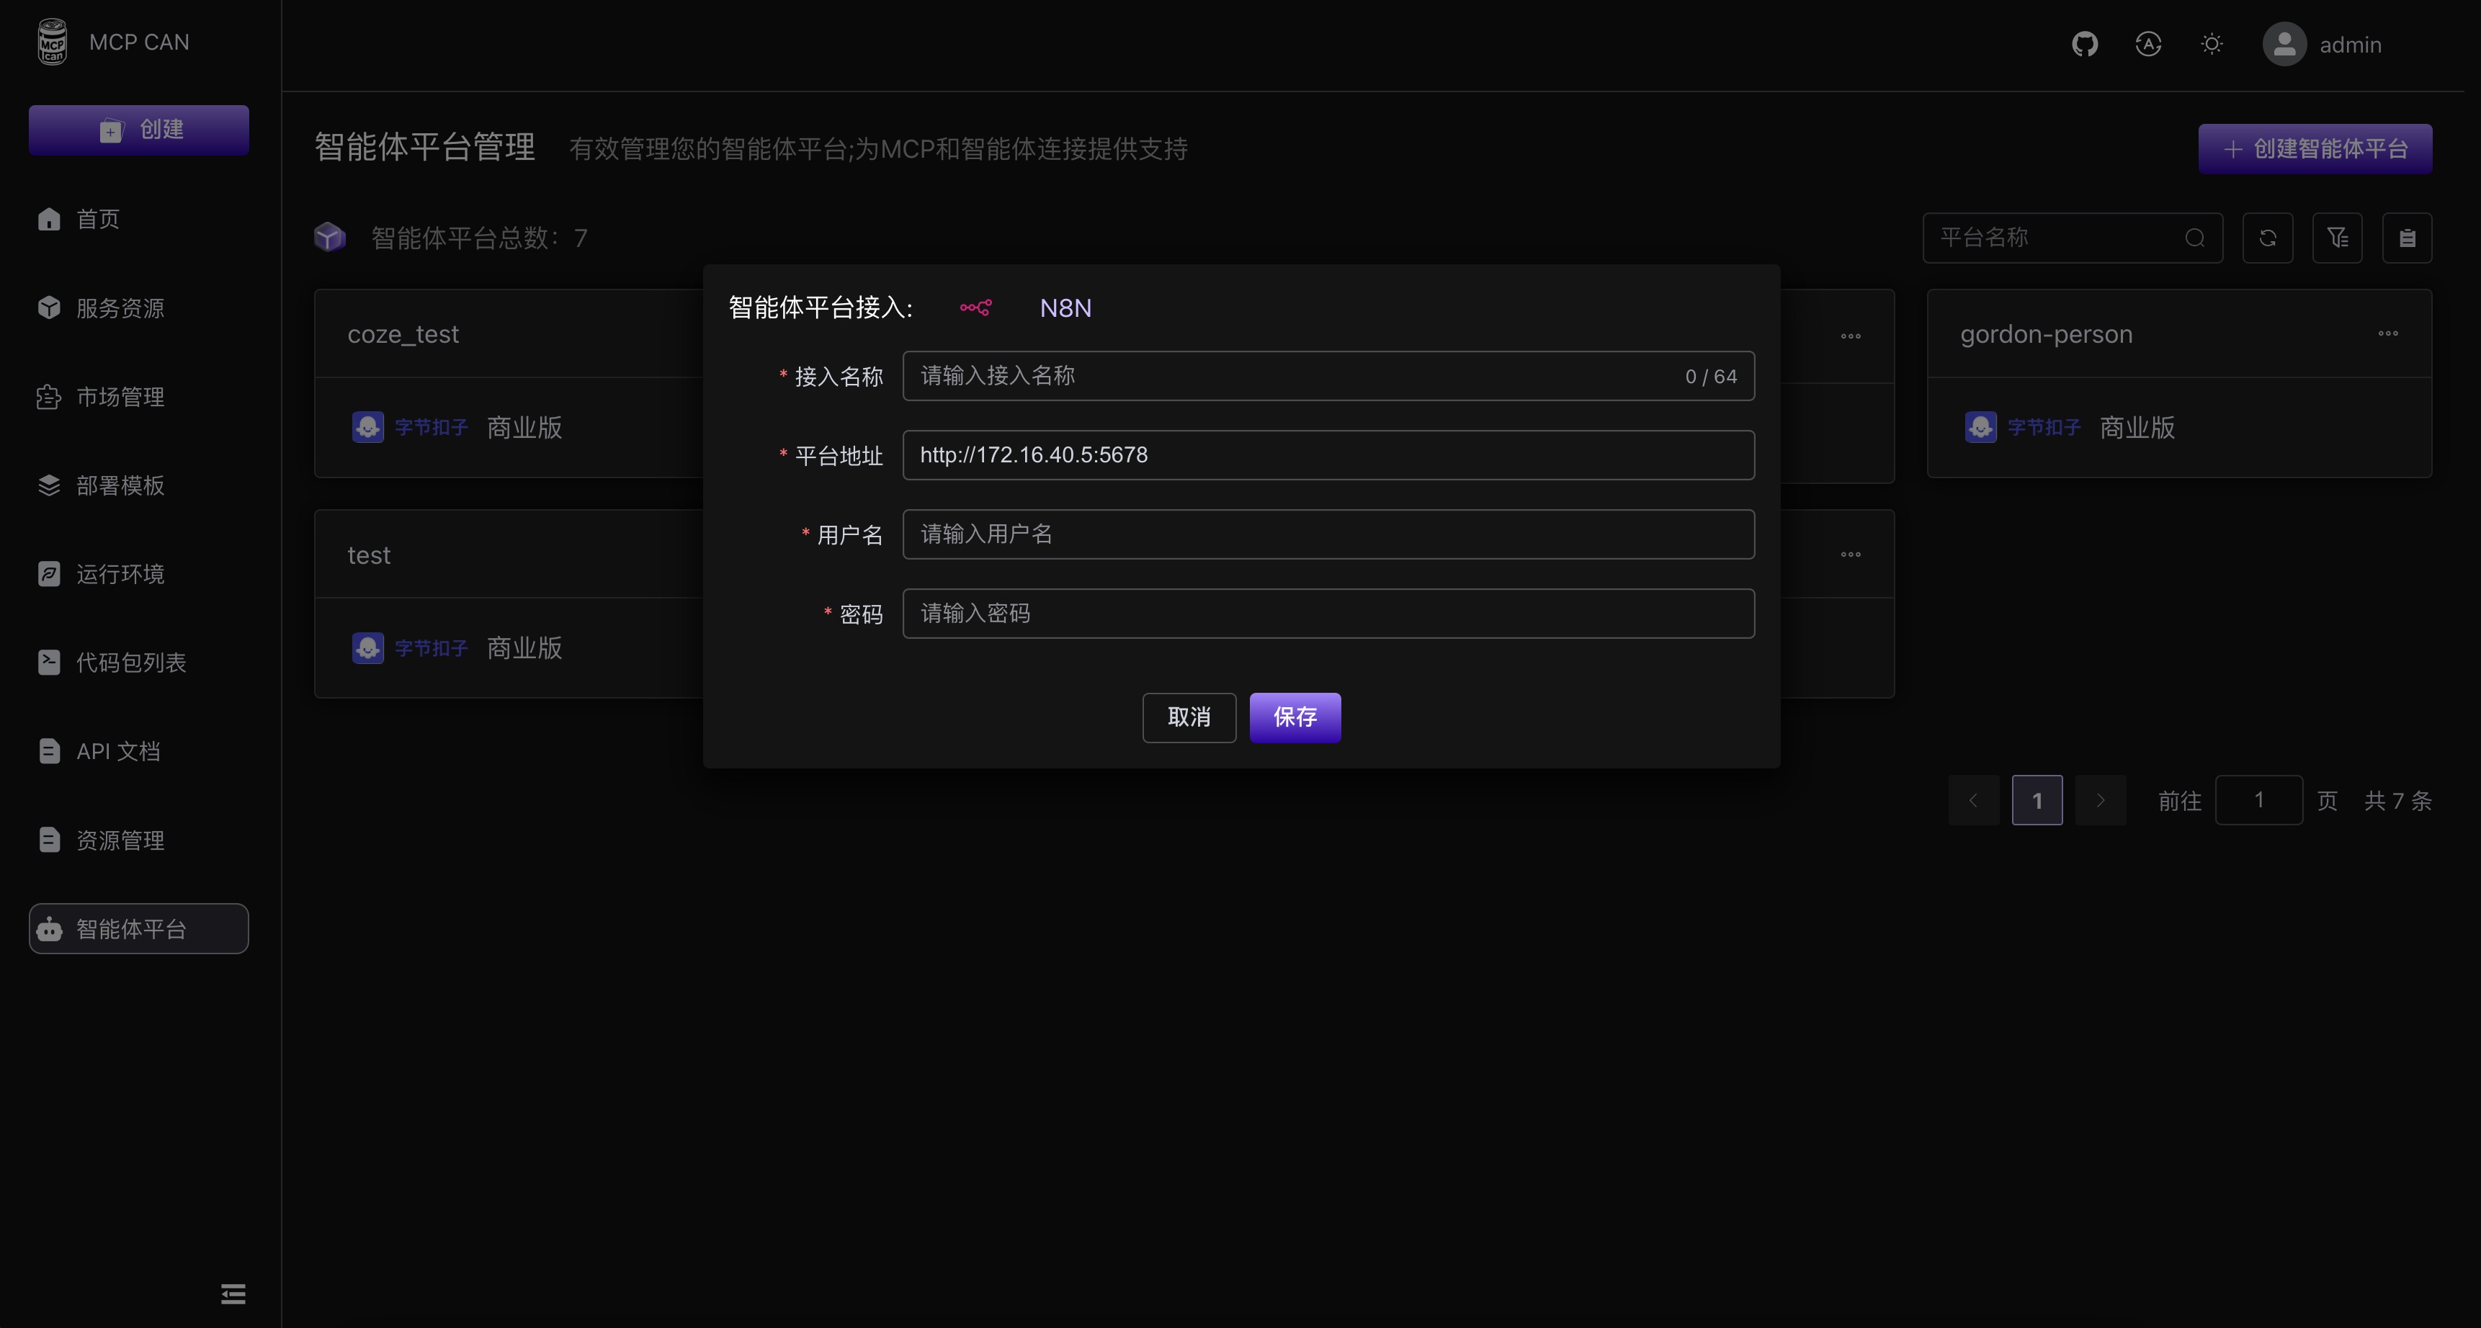Open the GitHub repository icon

pos(2084,45)
